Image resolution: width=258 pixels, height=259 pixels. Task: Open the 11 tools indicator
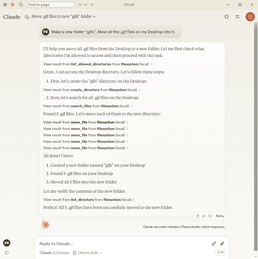tap(220, 253)
